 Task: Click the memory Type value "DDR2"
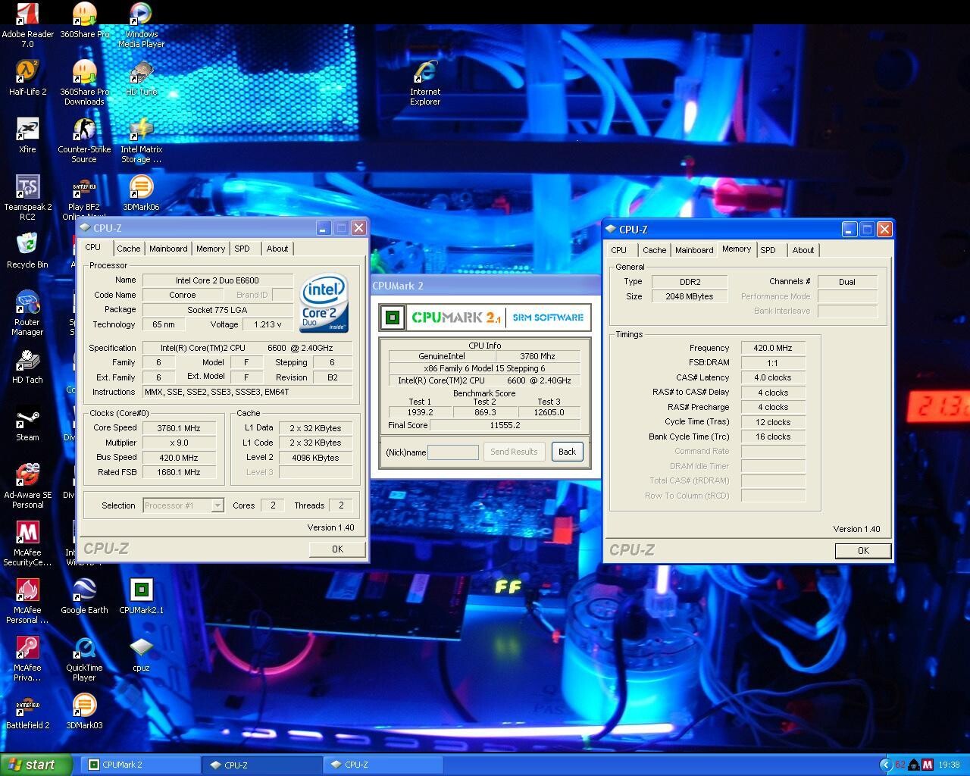coord(690,282)
